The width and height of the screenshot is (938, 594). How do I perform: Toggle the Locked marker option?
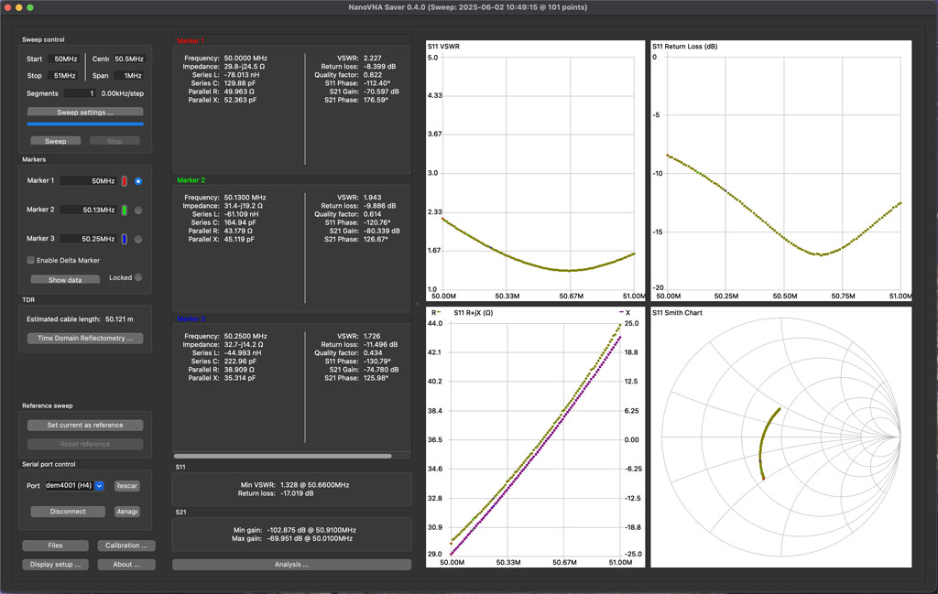tap(138, 277)
